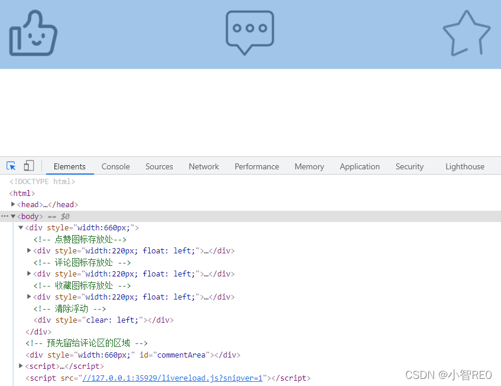
Task: Activate the inspect element picker icon
Action: click(11, 166)
